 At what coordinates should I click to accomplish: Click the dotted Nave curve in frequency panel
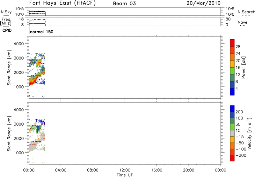click(37, 19)
